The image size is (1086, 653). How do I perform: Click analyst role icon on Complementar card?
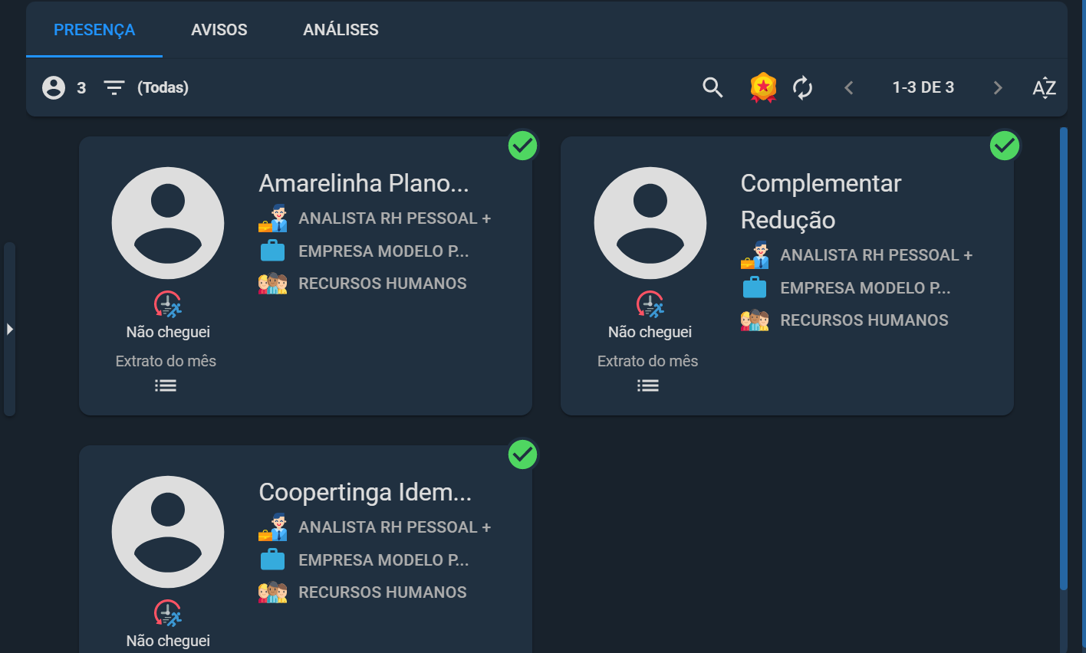[755, 255]
